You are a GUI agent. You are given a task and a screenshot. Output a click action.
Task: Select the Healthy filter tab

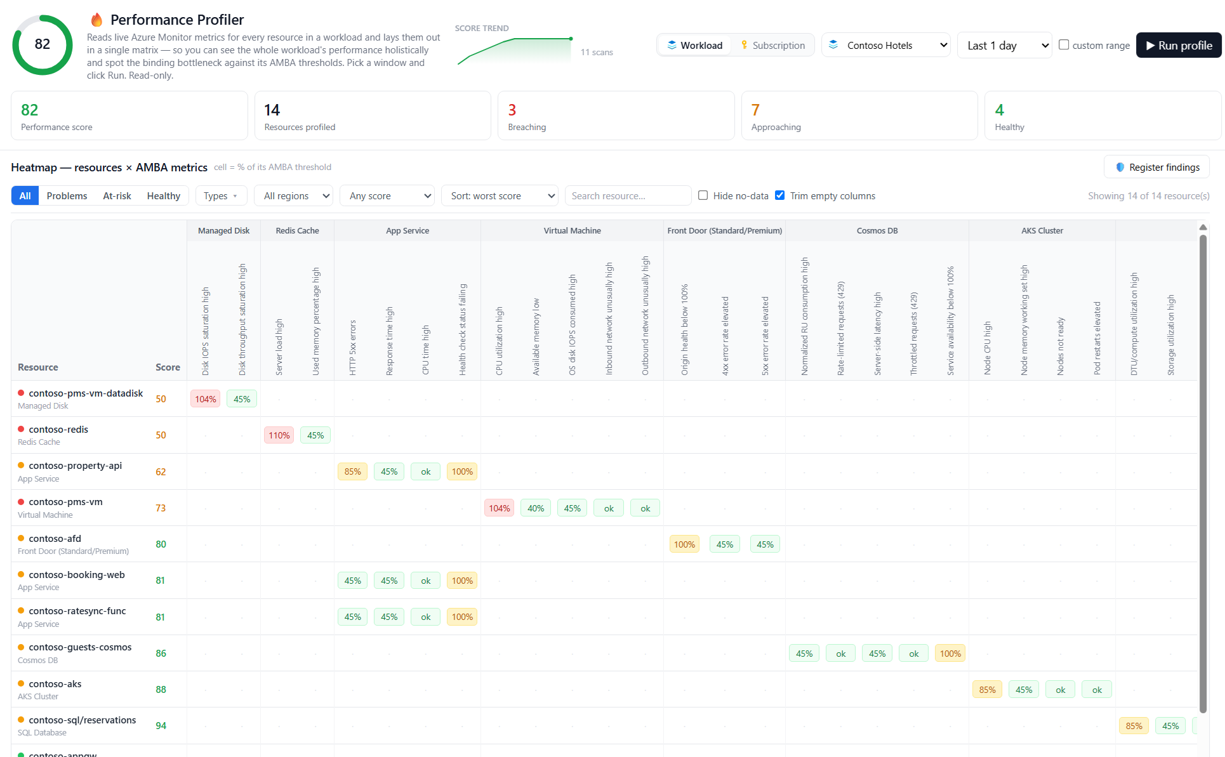pos(164,195)
